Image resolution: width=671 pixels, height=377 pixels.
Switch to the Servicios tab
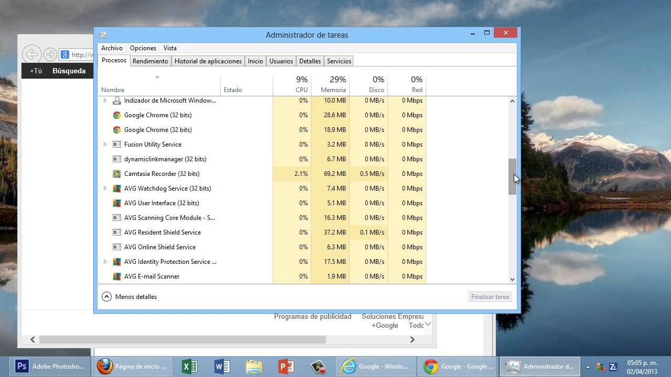point(339,61)
